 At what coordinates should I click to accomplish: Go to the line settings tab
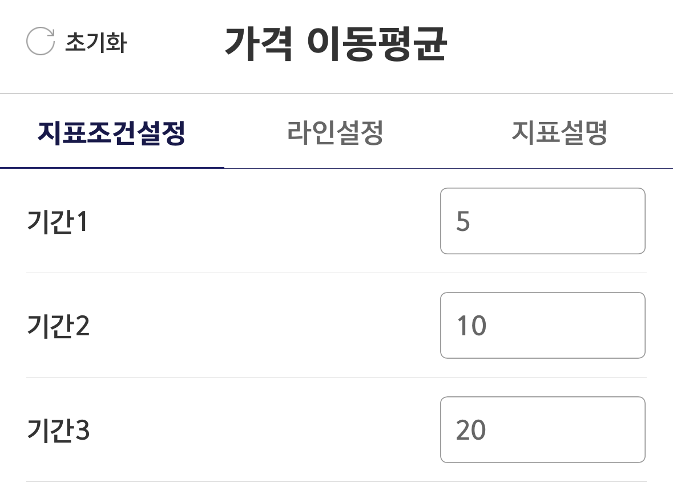pyautogui.click(x=335, y=133)
